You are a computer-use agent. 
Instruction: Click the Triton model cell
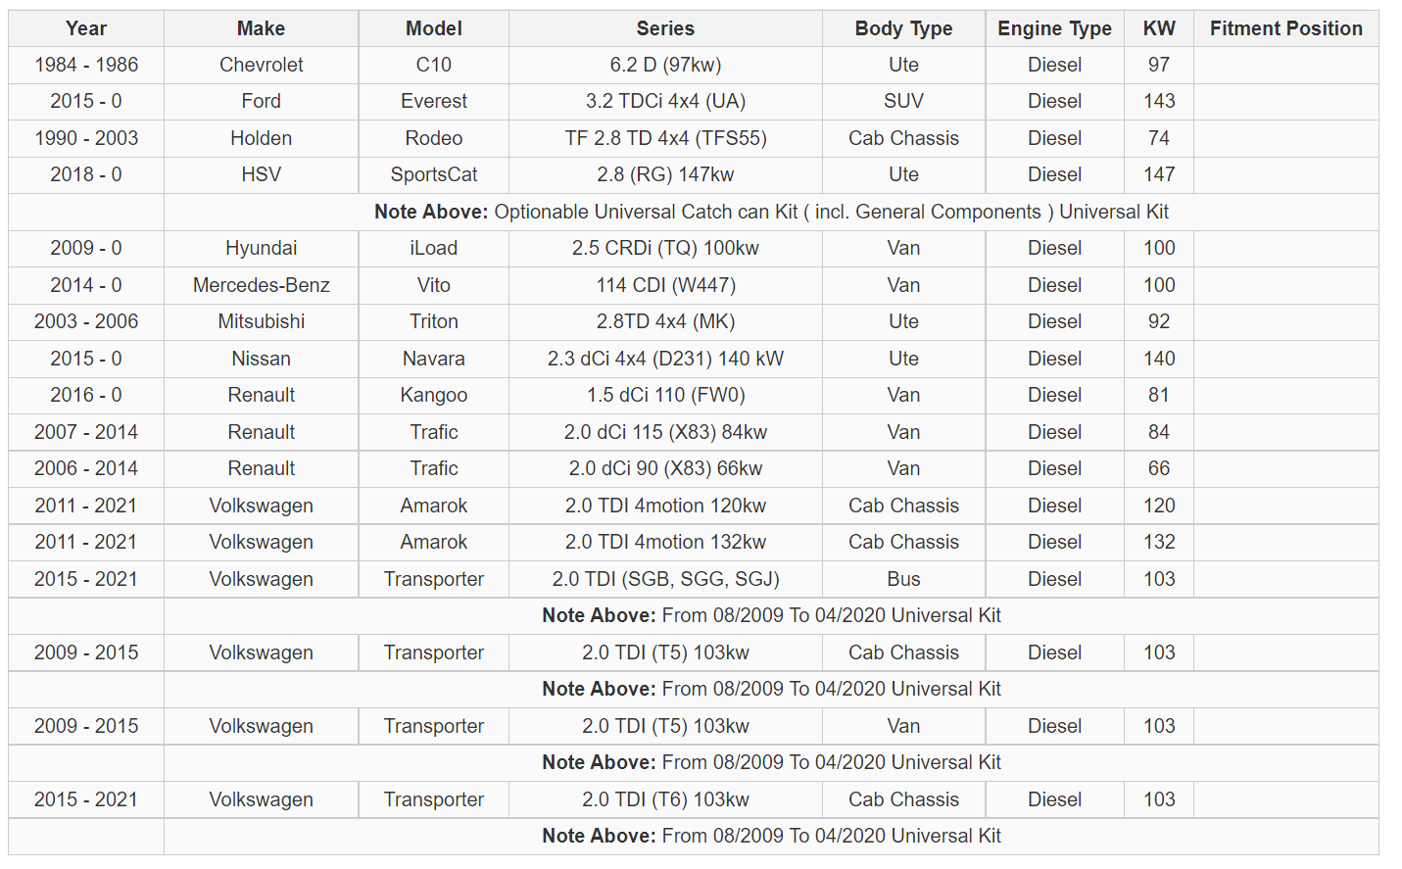point(433,321)
